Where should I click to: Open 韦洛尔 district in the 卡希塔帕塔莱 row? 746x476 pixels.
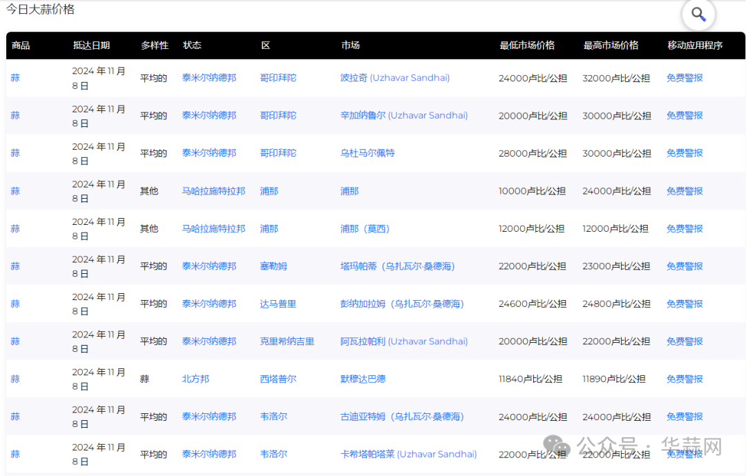pos(273,454)
